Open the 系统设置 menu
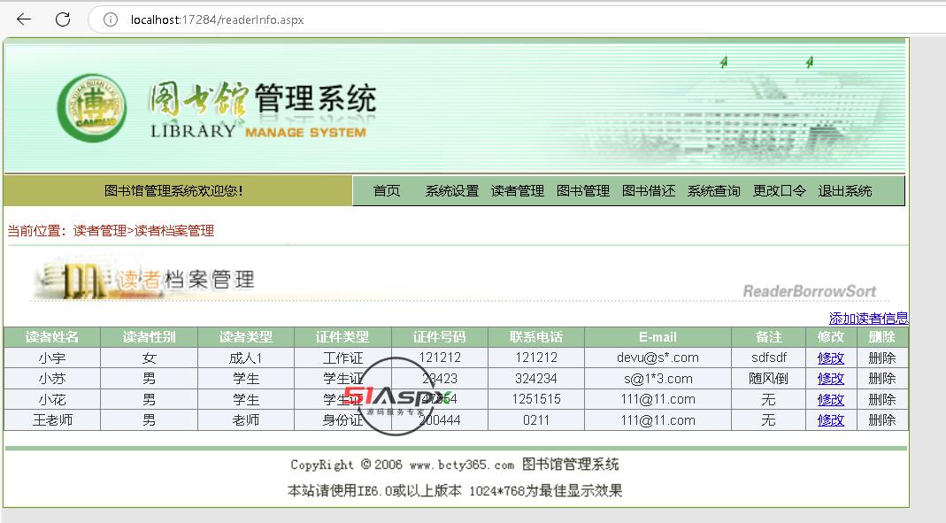 451,191
